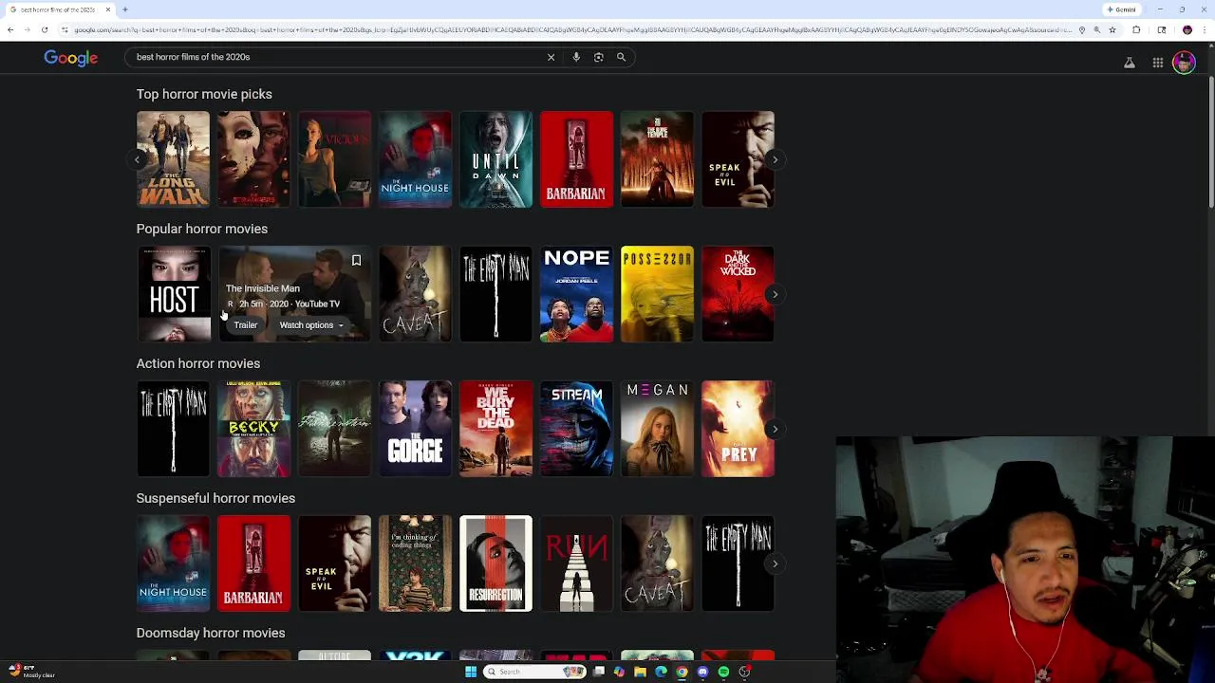This screenshot has width=1215, height=683.
Task: Open the Run movie poster
Action: [x=576, y=563]
